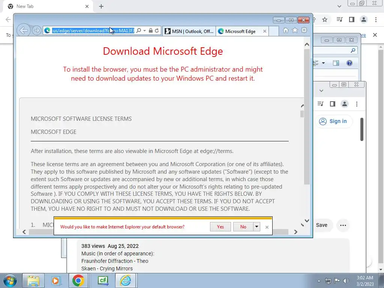Click the IE vertical scrollbar thumb
The image size is (384, 288).
307,116
